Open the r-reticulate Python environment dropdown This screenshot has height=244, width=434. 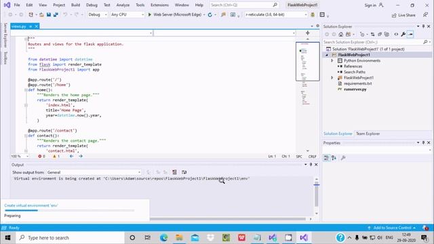click(x=276, y=15)
